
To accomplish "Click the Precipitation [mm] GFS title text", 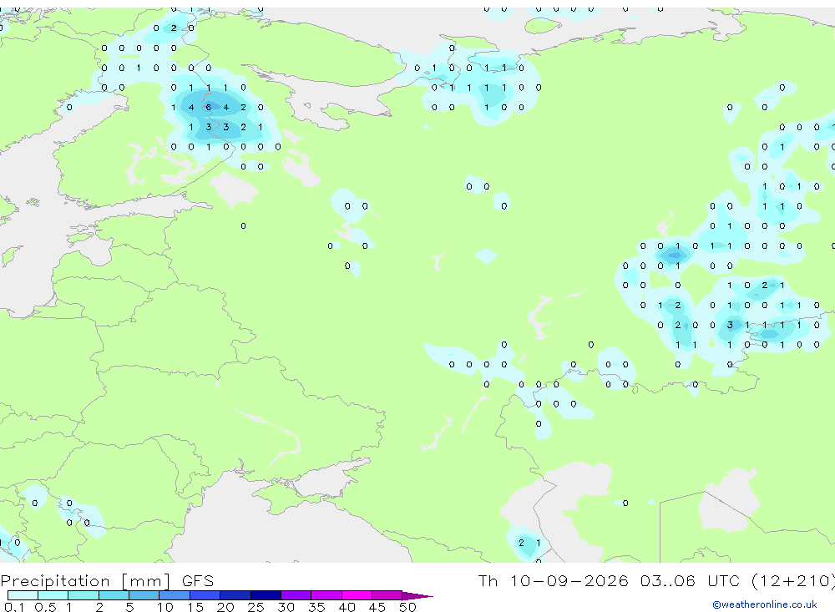I will point(107,580).
